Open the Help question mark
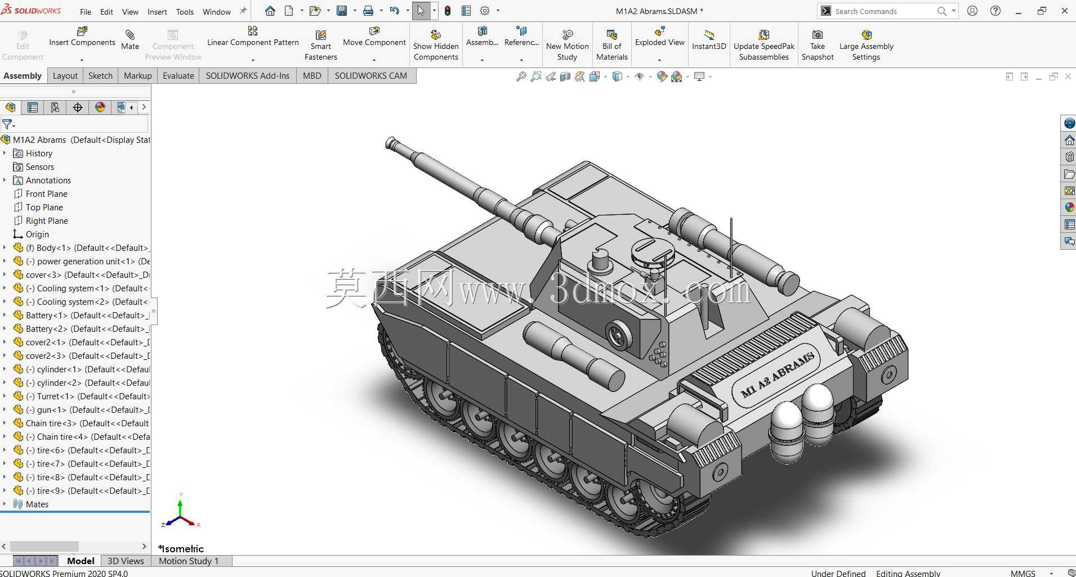 (995, 11)
